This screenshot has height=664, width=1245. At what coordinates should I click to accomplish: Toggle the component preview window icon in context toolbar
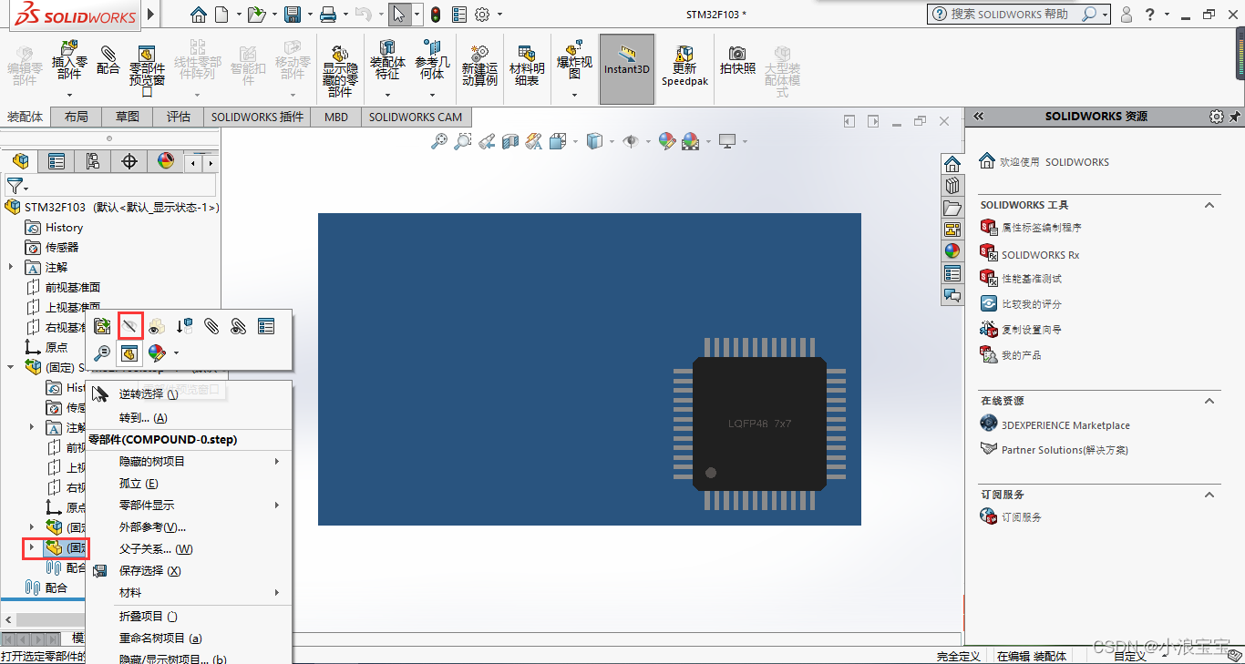click(x=129, y=352)
